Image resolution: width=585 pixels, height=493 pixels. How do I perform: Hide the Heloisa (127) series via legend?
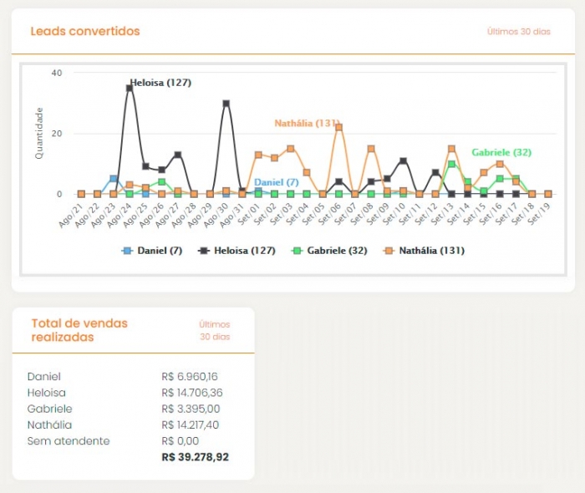tap(237, 250)
